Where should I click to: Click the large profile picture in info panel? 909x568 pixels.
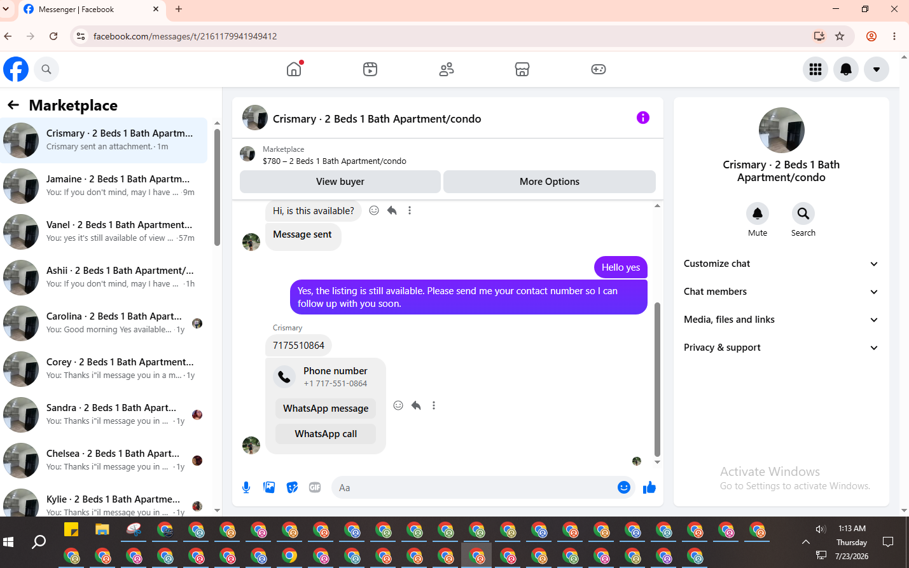click(x=782, y=130)
